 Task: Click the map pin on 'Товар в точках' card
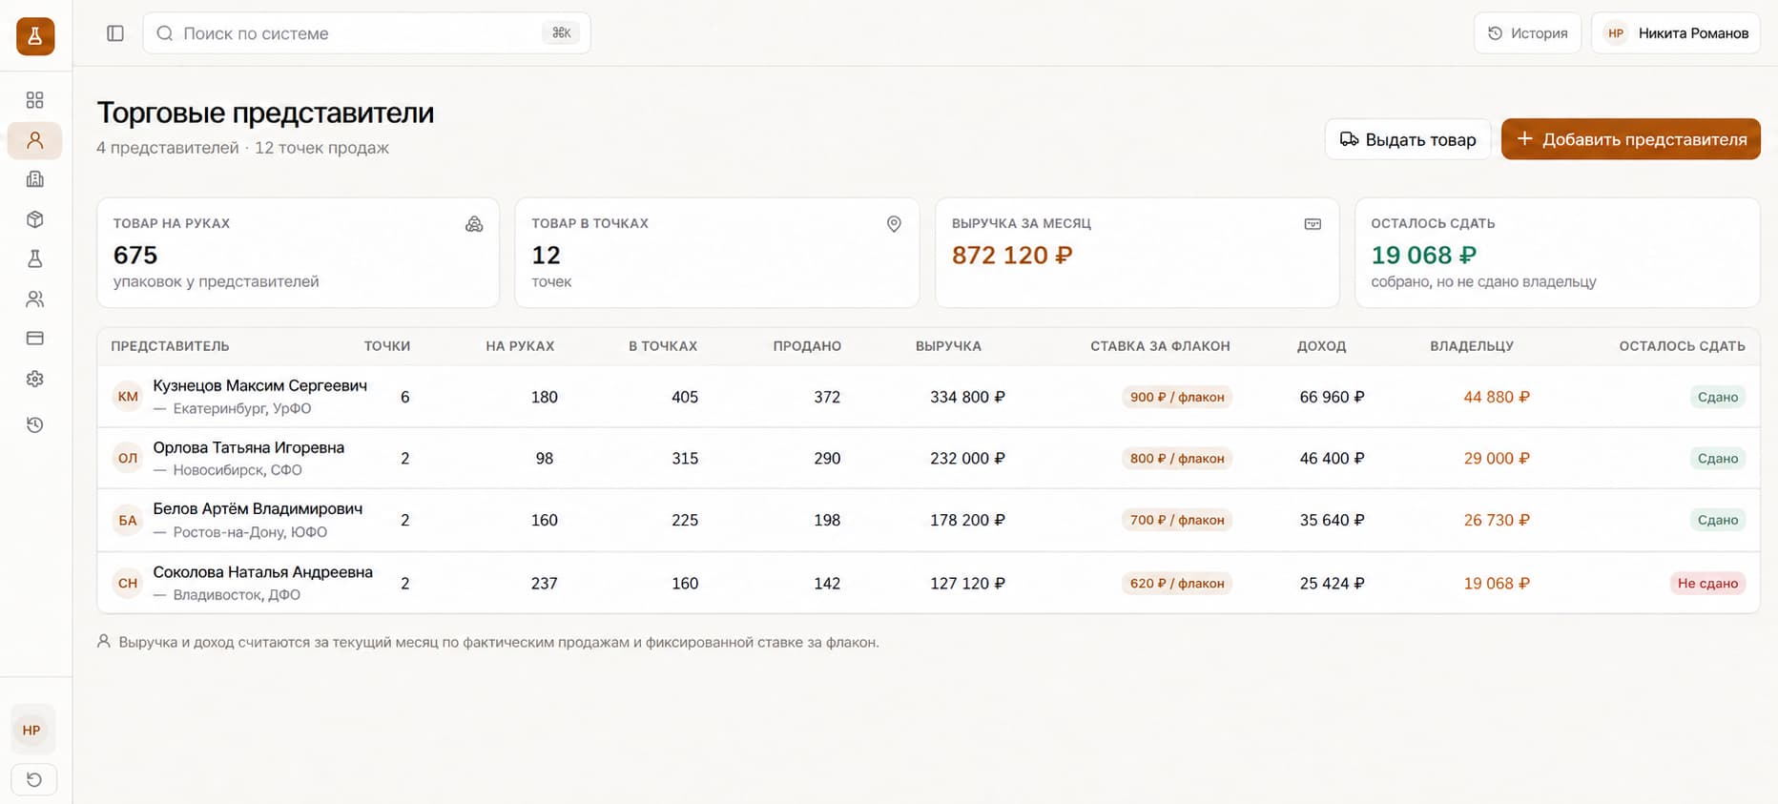pos(894,224)
